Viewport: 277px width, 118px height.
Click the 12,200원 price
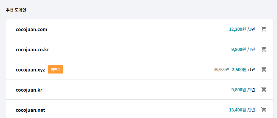(237, 29)
